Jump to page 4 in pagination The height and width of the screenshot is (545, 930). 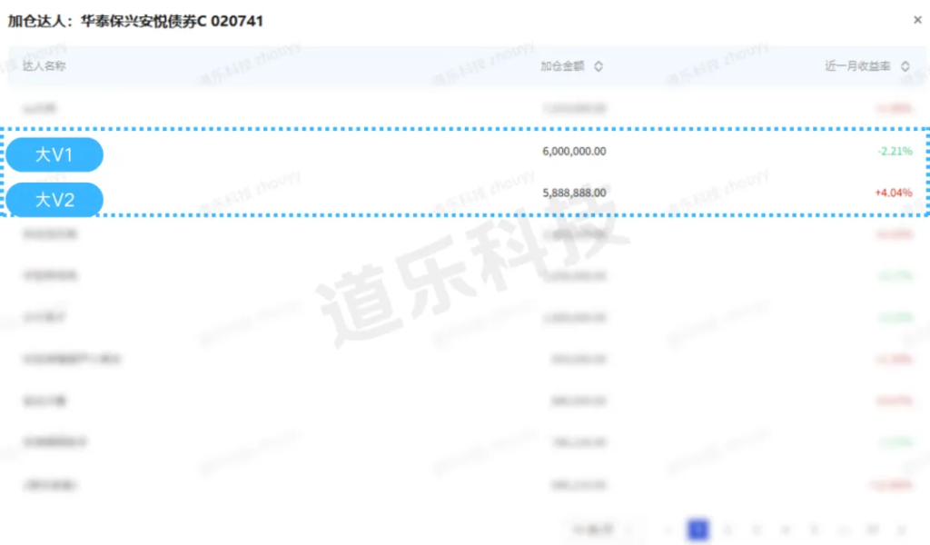(x=785, y=529)
